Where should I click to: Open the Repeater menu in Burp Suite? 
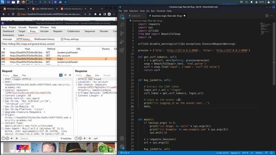coord(33,28)
